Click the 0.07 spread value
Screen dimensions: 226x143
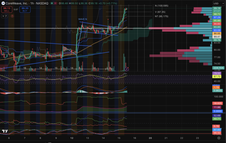16,9
